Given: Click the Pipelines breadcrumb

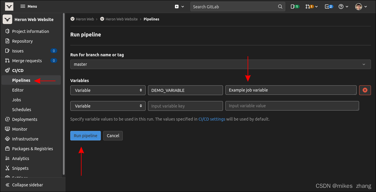Looking at the screenshot, I should click(151, 19).
